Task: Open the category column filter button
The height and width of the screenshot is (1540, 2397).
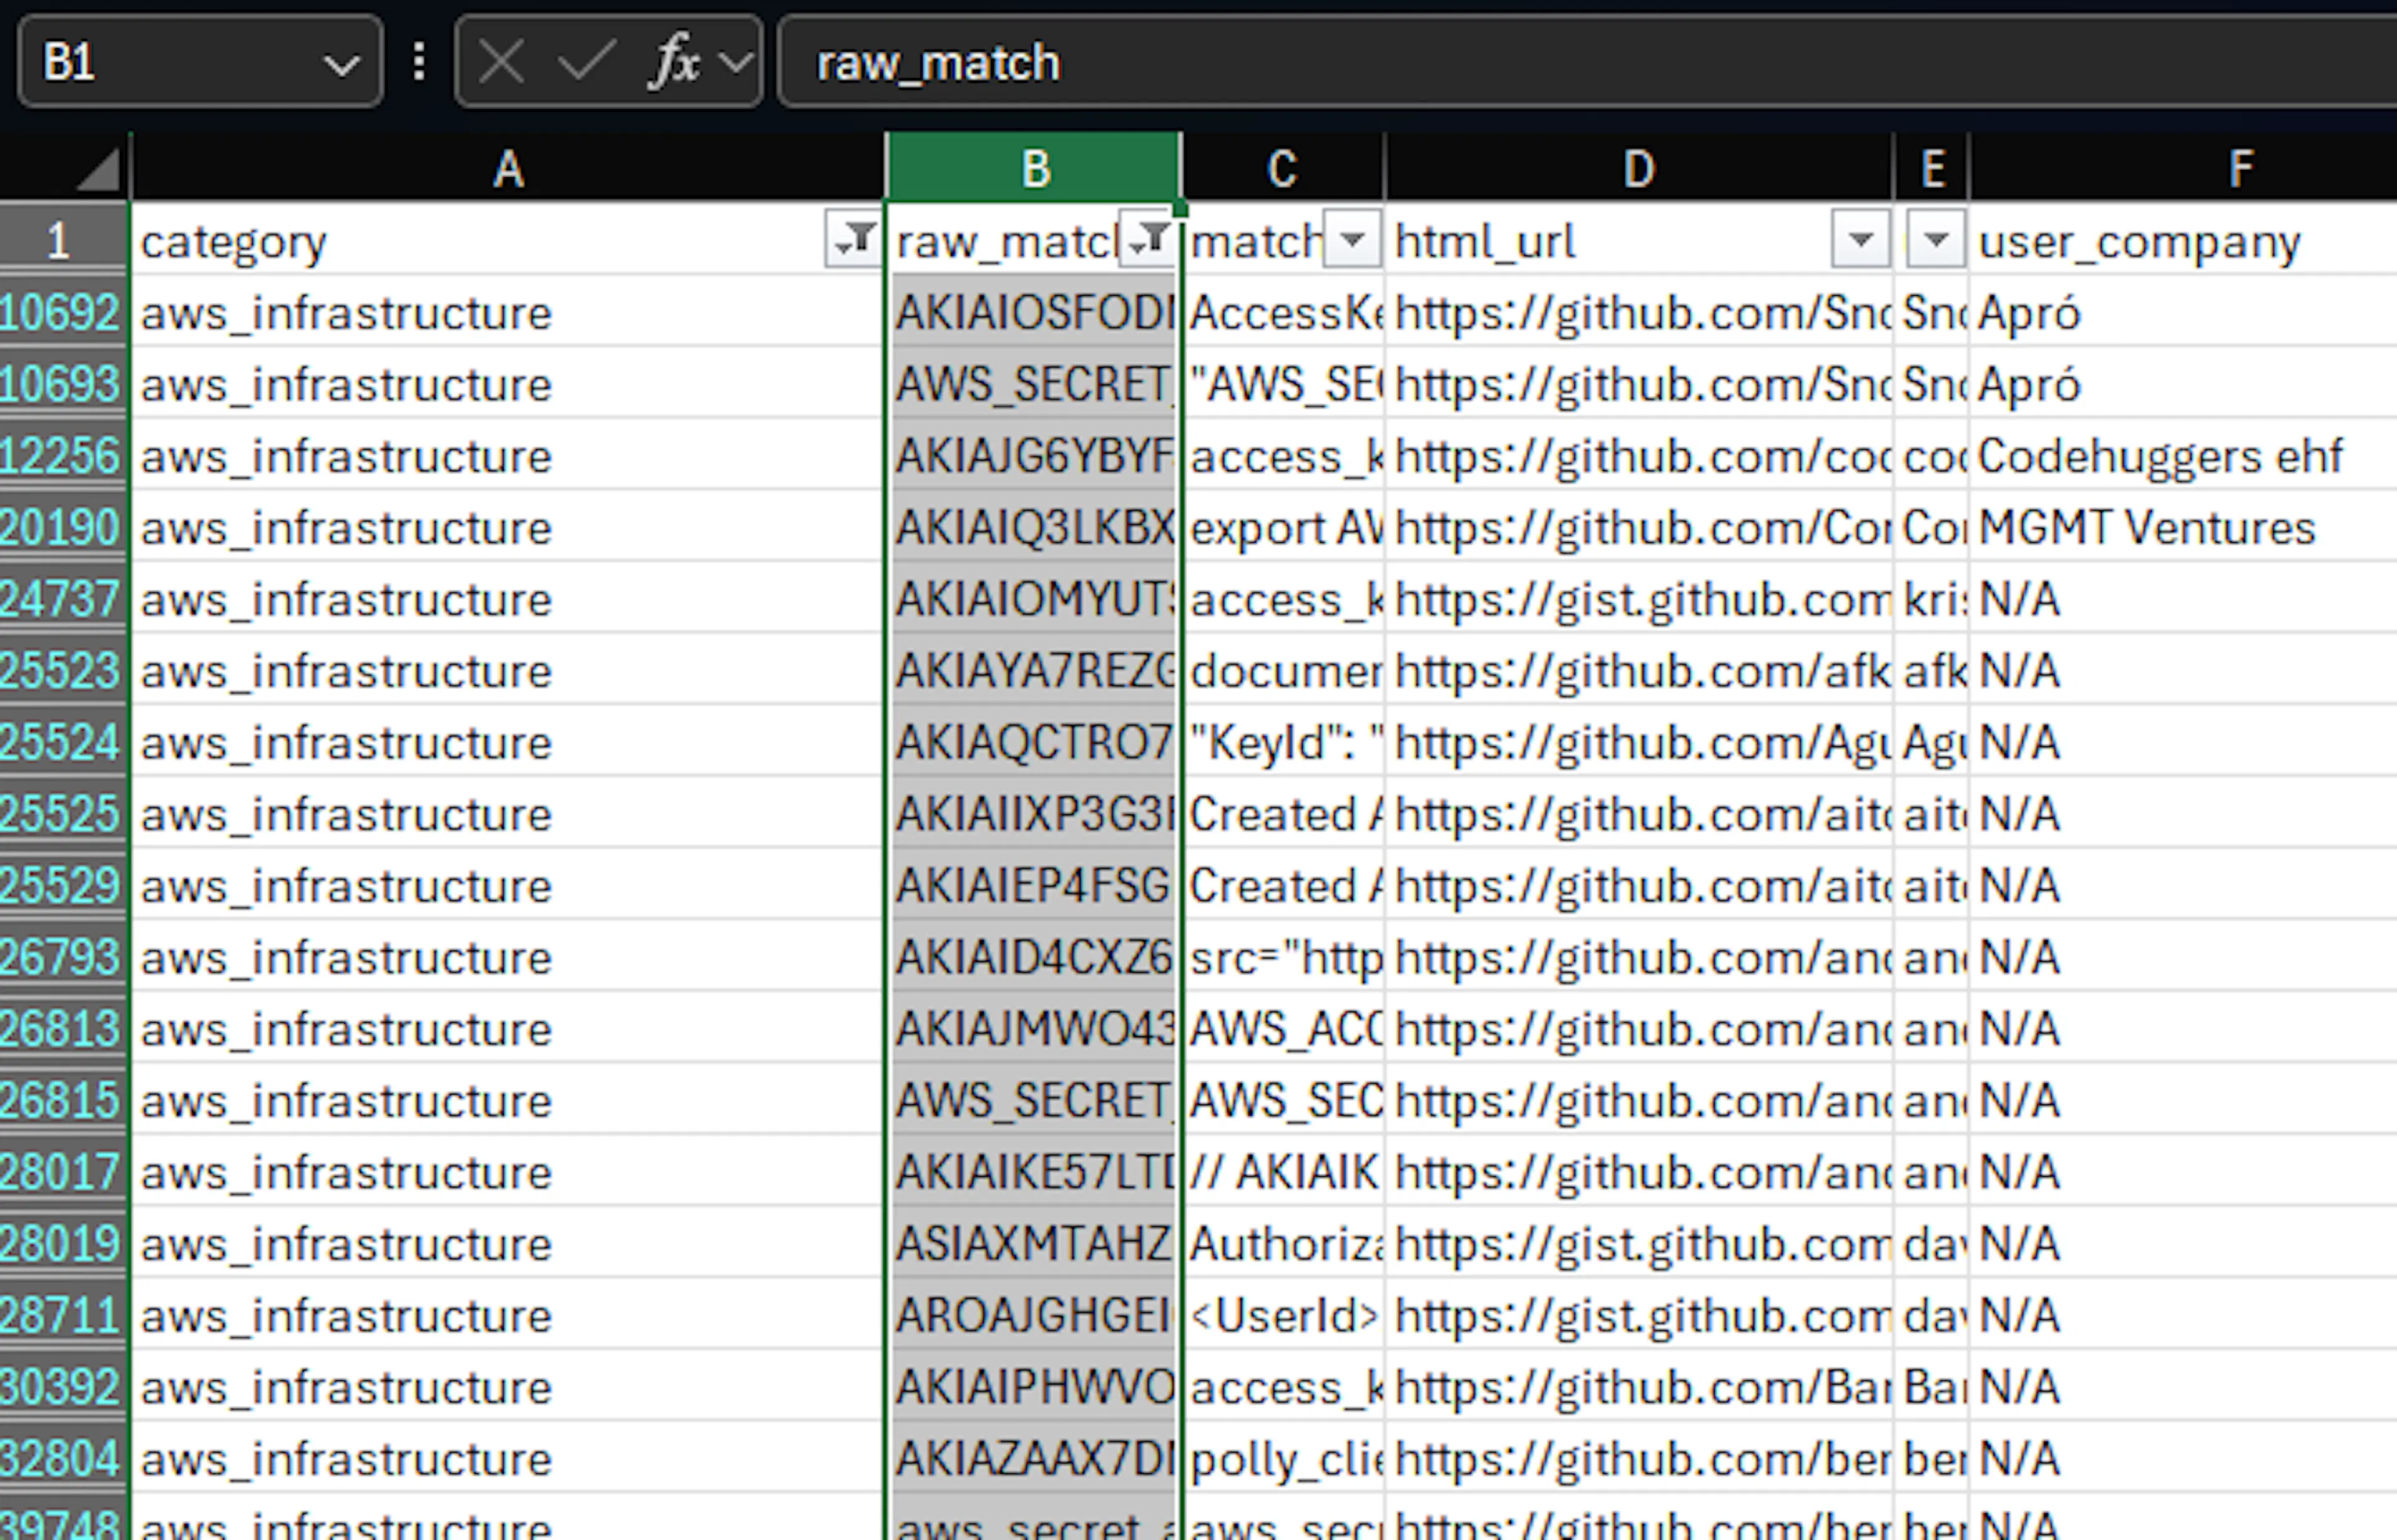Action: (x=853, y=240)
